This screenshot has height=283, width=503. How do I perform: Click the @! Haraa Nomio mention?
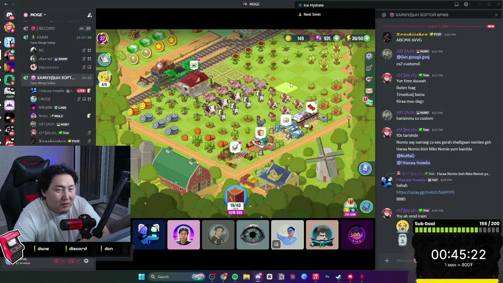pyautogui.click(x=413, y=163)
